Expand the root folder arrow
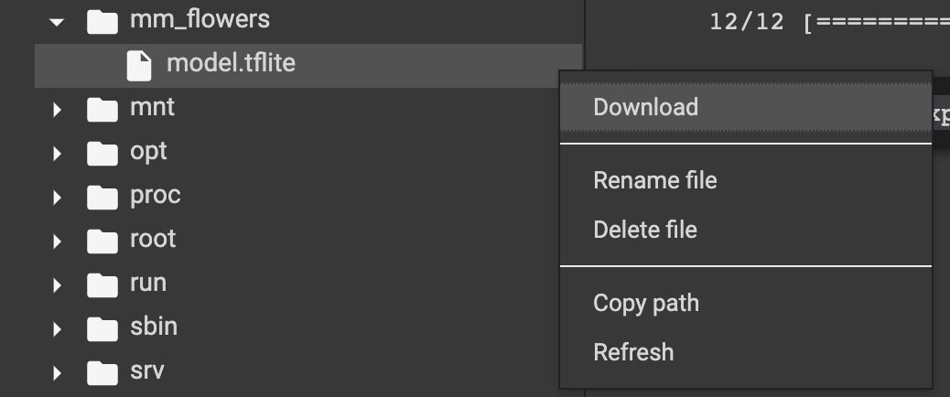This screenshot has height=397, width=950. tap(58, 241)
